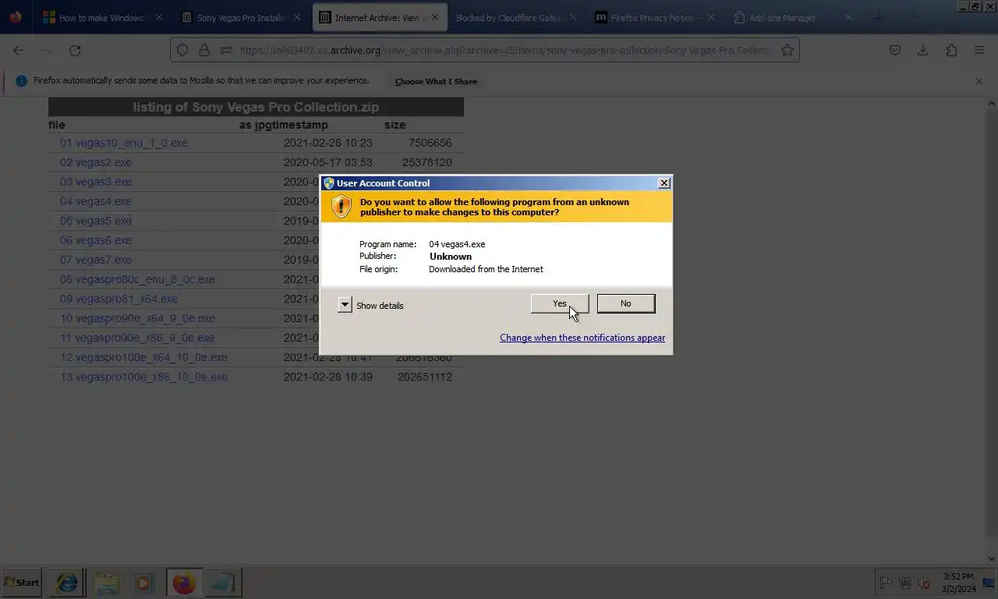The height and width of the screenshot is (599, 998).
Task: Bookmark this page with the star icon
Action: pyautogui.click(x=787, y=50)
